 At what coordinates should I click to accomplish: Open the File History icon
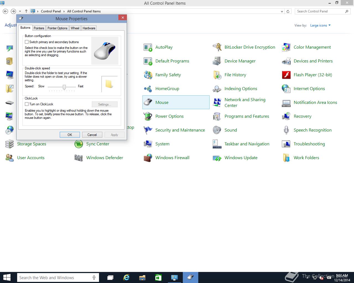pyautogui.click(x=217, y=75)
